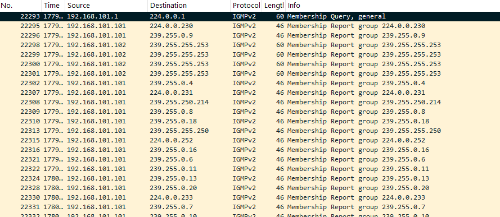The image size is (500, 217).
Task: Click info 'Membership Report group 239.255.0.7'
Action: point(356,207)
